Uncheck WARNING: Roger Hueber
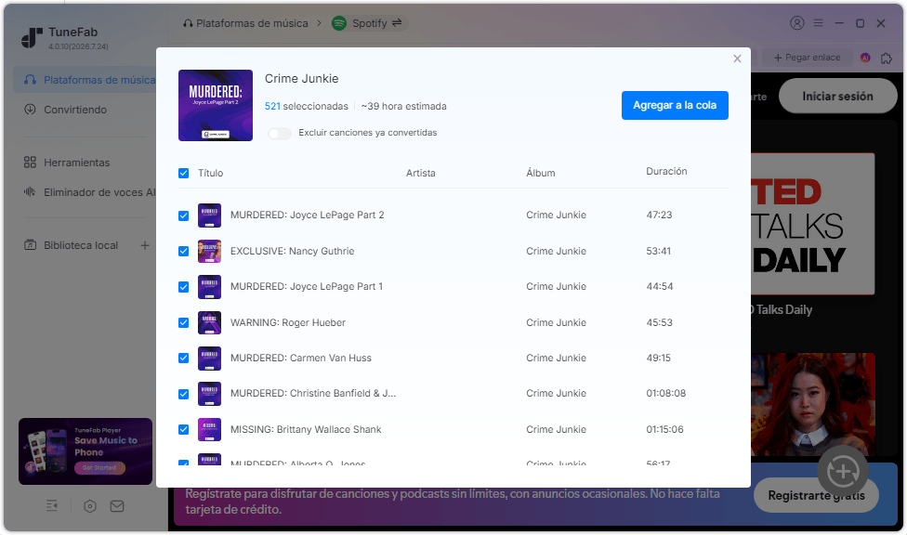The width and height of the screenshot is (907, 535). click(183, 322)
